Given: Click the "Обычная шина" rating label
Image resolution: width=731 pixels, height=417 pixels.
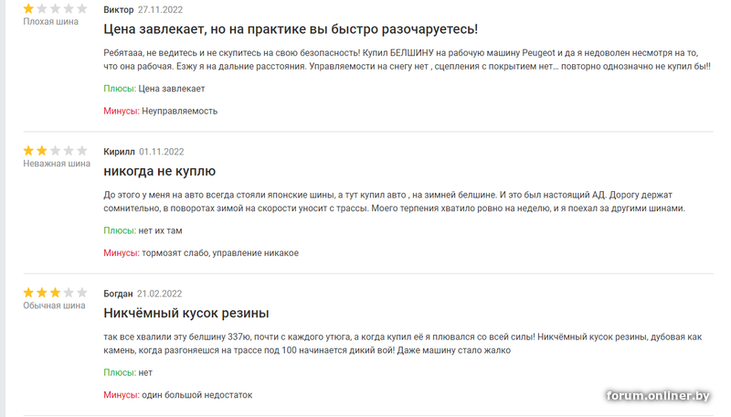Looking at the screenshot, I should [55, 306].
